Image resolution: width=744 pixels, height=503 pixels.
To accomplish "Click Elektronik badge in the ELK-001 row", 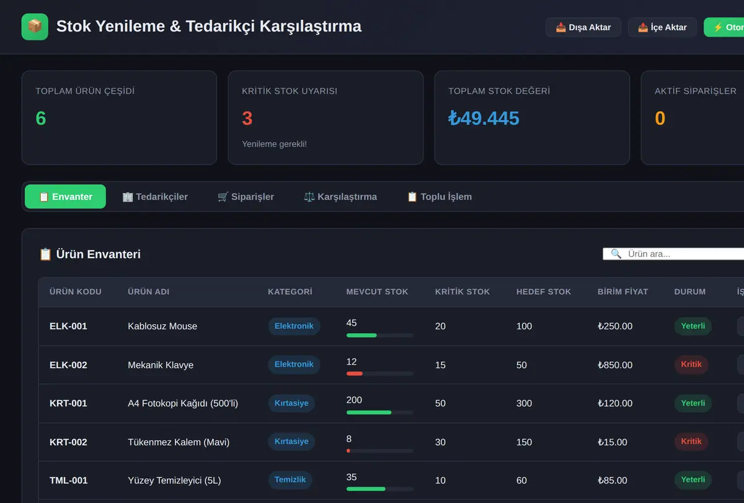I will (294, 326).
